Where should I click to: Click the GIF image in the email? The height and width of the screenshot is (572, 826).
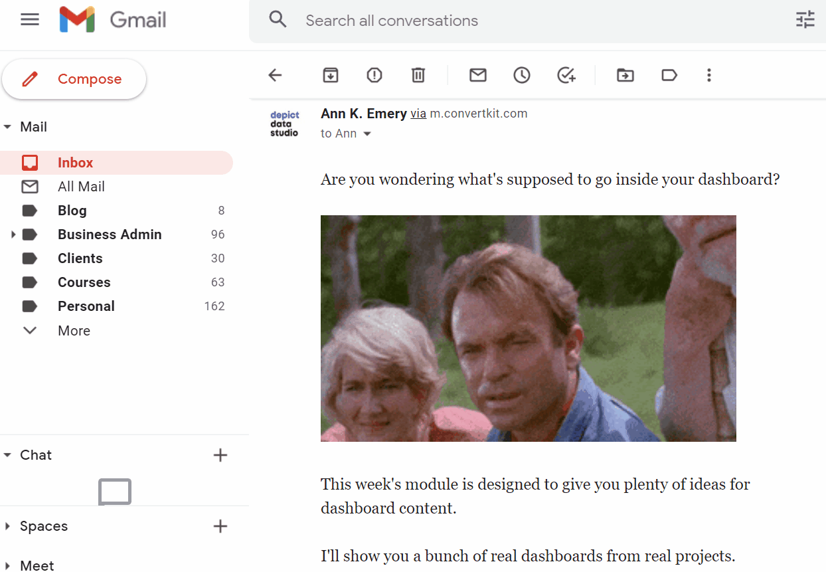point(529,328)
